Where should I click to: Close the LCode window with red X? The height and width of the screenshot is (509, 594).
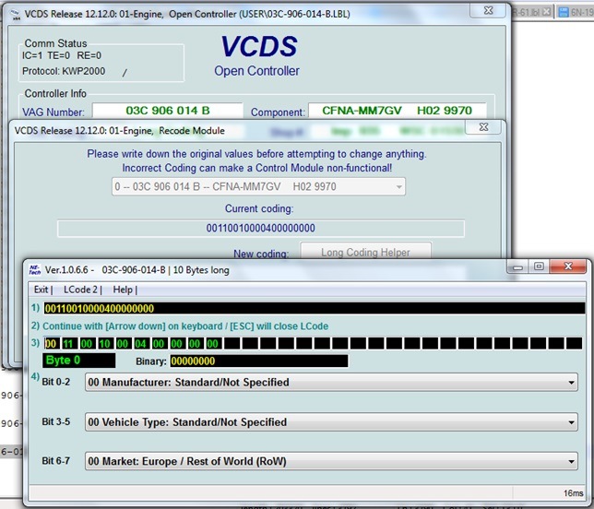pos(568,266)
